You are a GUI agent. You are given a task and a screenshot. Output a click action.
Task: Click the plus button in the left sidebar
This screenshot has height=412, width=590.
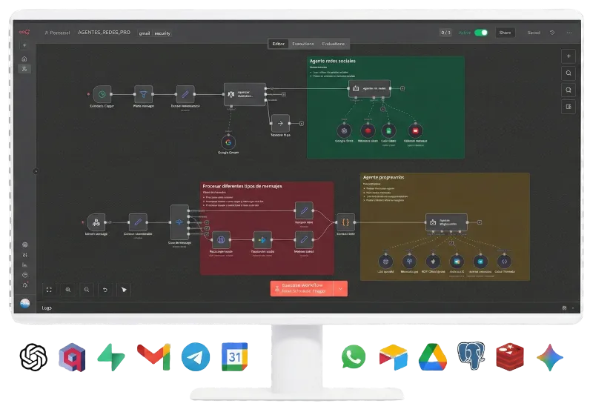click(x=24, y=45)
